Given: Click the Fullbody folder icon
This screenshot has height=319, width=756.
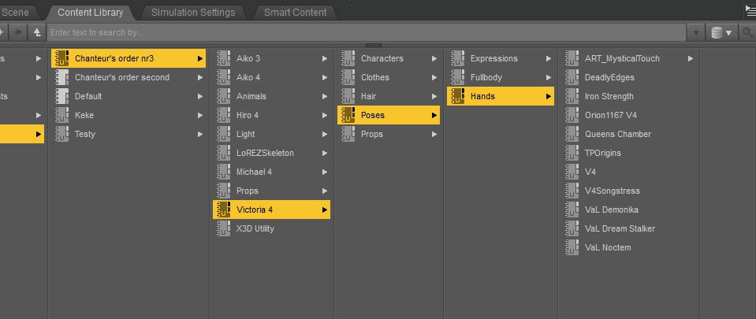Looking at the screenshot, I should (x=457, y=77).
